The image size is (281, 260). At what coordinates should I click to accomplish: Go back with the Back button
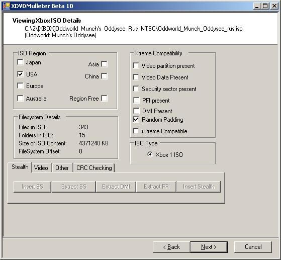click(x=171, y=247)
